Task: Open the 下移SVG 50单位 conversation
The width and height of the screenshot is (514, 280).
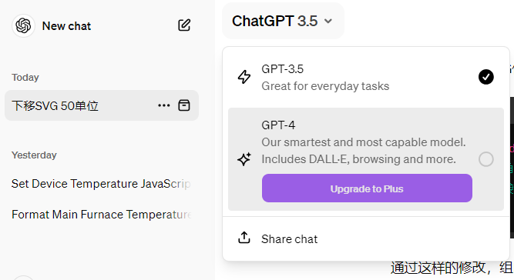Action: (55, 105)
